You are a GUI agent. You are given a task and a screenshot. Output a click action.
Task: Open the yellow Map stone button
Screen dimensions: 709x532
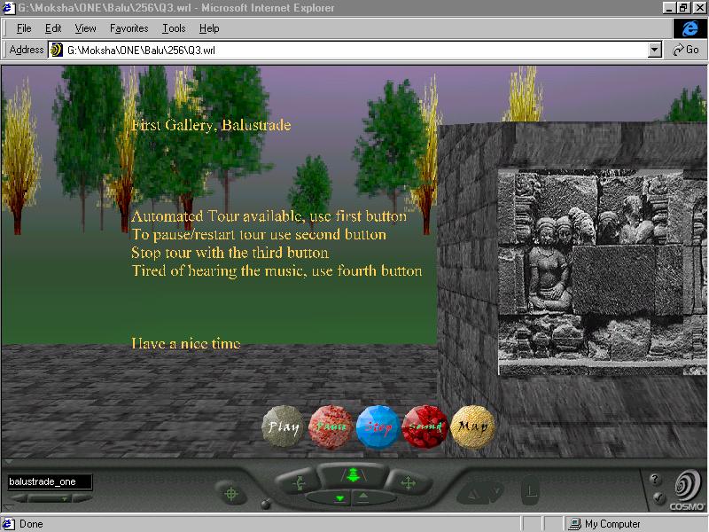click(471, 426)
